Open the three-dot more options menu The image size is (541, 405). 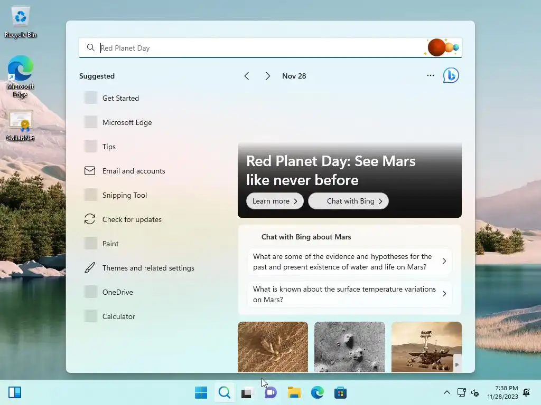pyautogui.click(x=430, y=75)
